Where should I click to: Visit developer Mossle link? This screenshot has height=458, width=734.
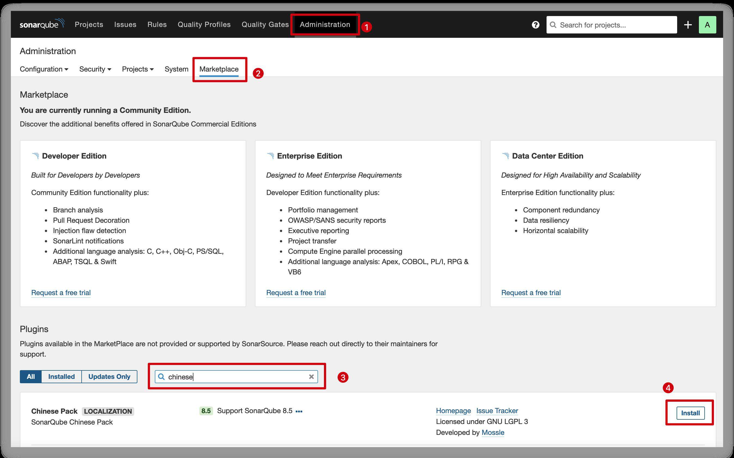[x=493, y=432]
